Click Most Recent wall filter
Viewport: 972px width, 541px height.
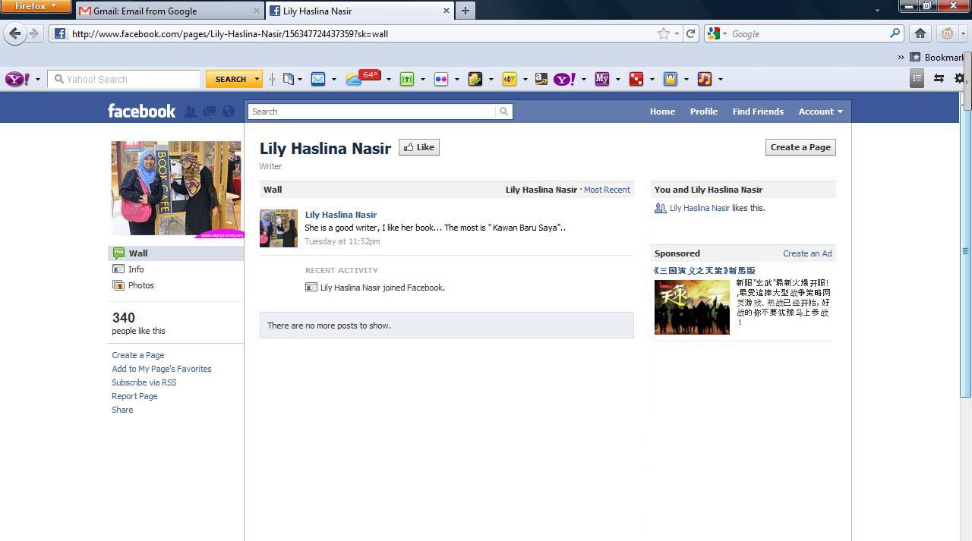point(607,190)
